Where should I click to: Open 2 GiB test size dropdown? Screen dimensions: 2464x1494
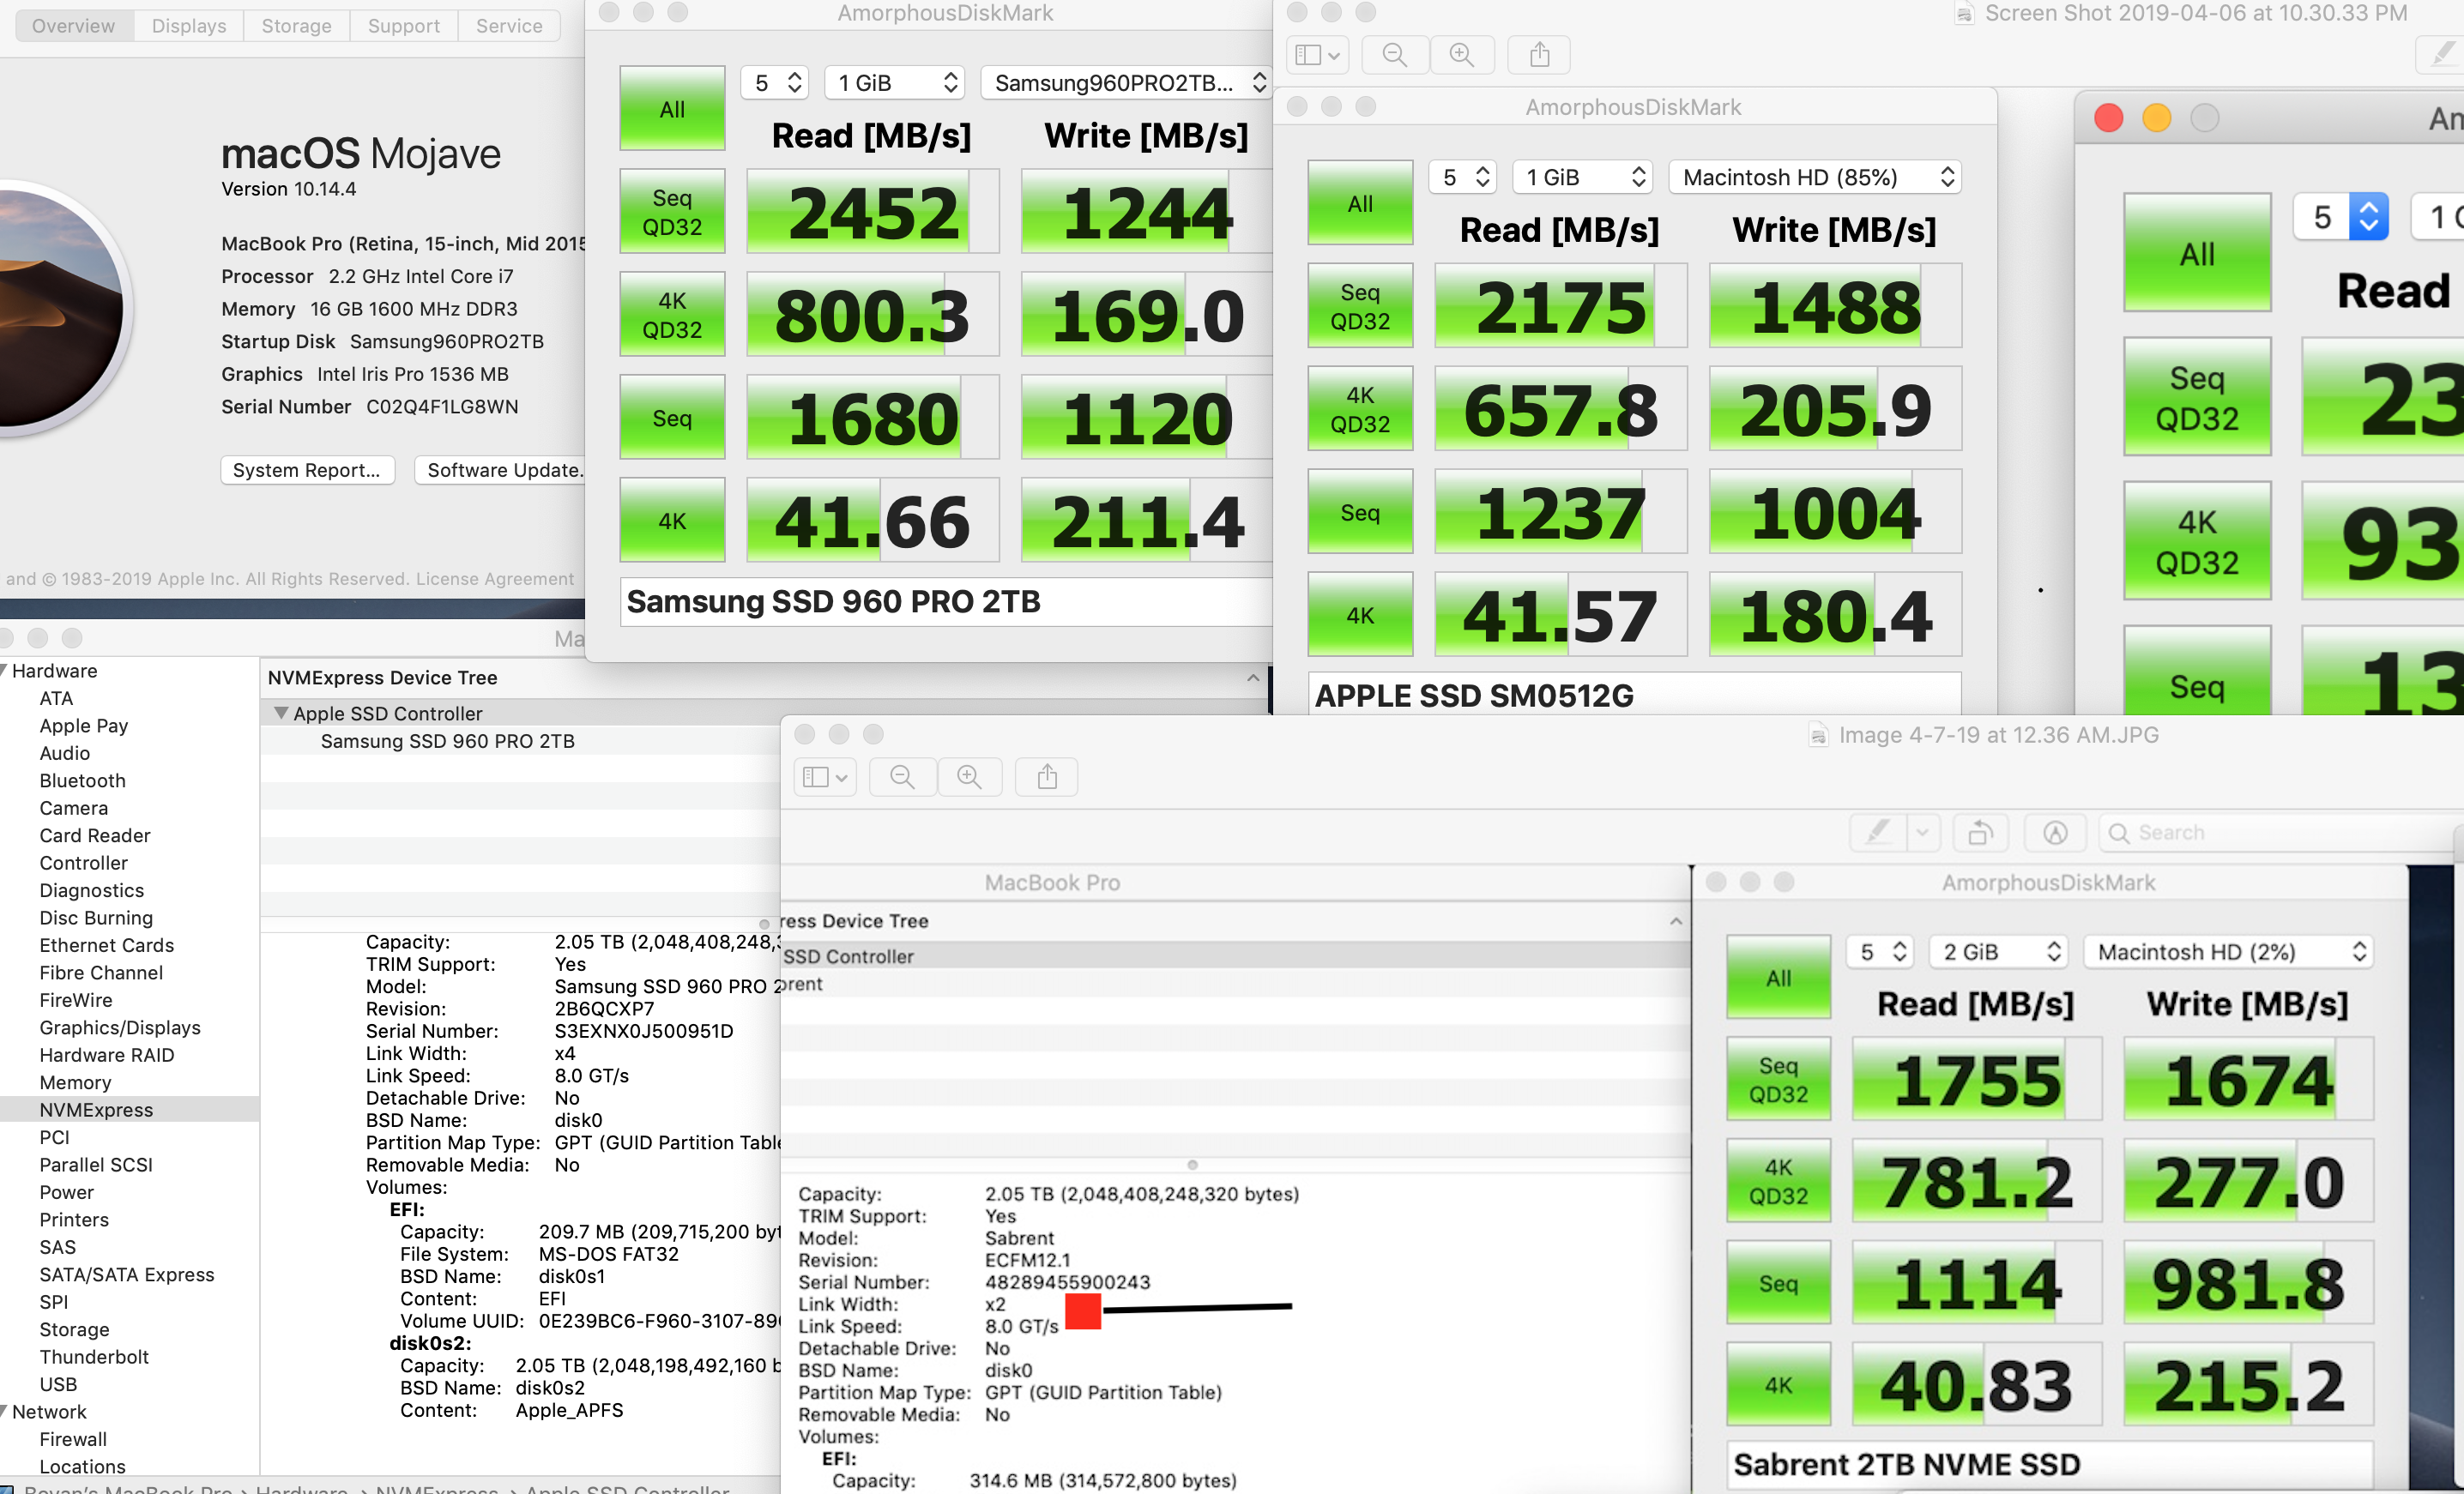pos(1998,951)
